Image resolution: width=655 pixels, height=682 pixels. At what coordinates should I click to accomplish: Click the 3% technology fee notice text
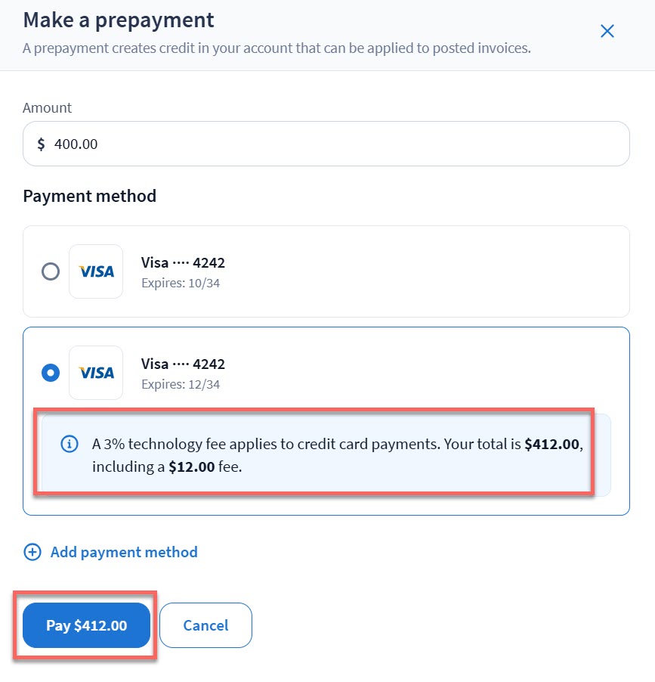click(x=302, y=444)
